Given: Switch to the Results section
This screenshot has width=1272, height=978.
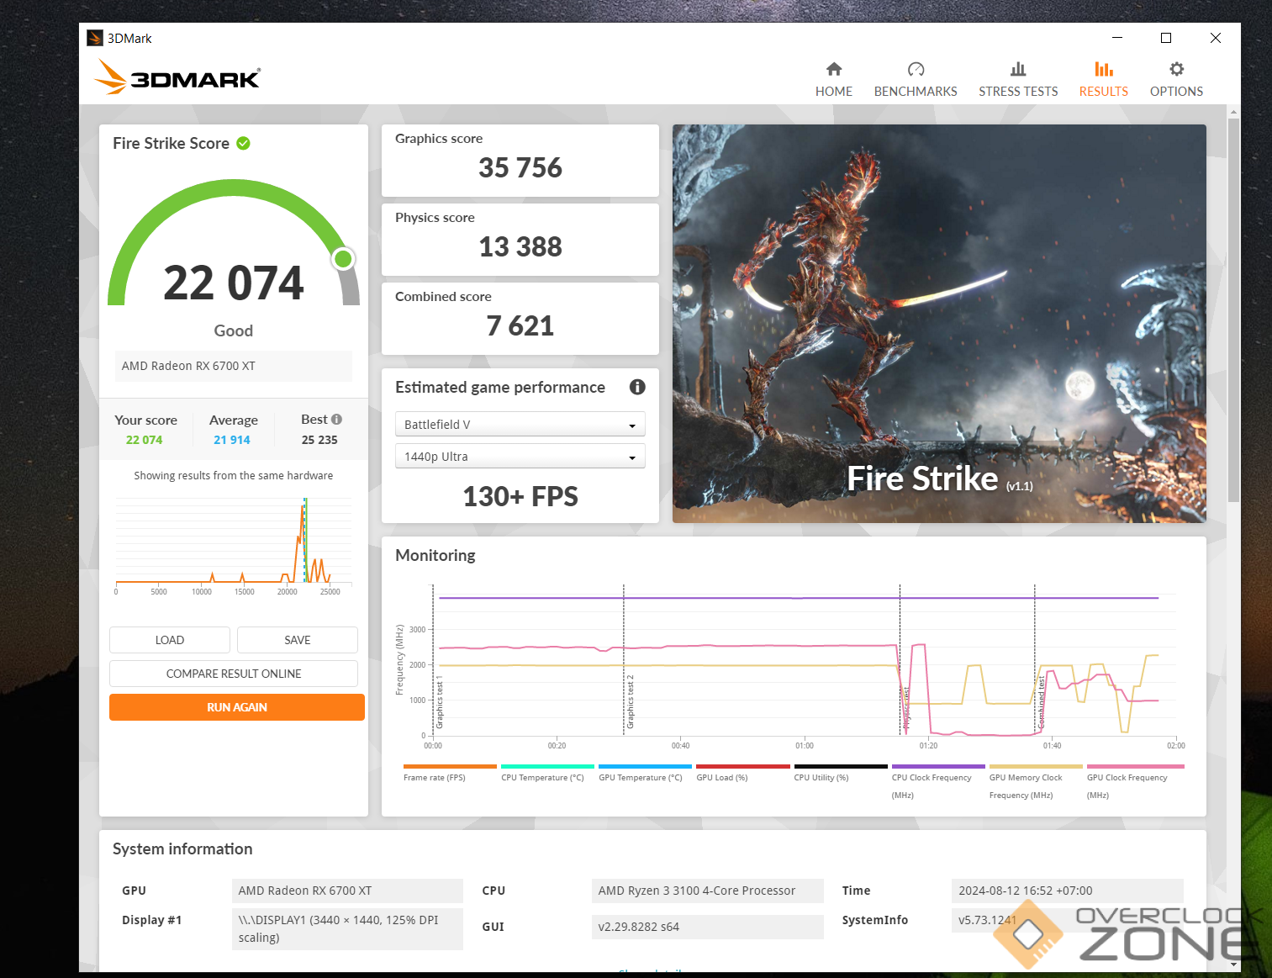Looking at the screenshot, I should click(x=1103, y=80).
